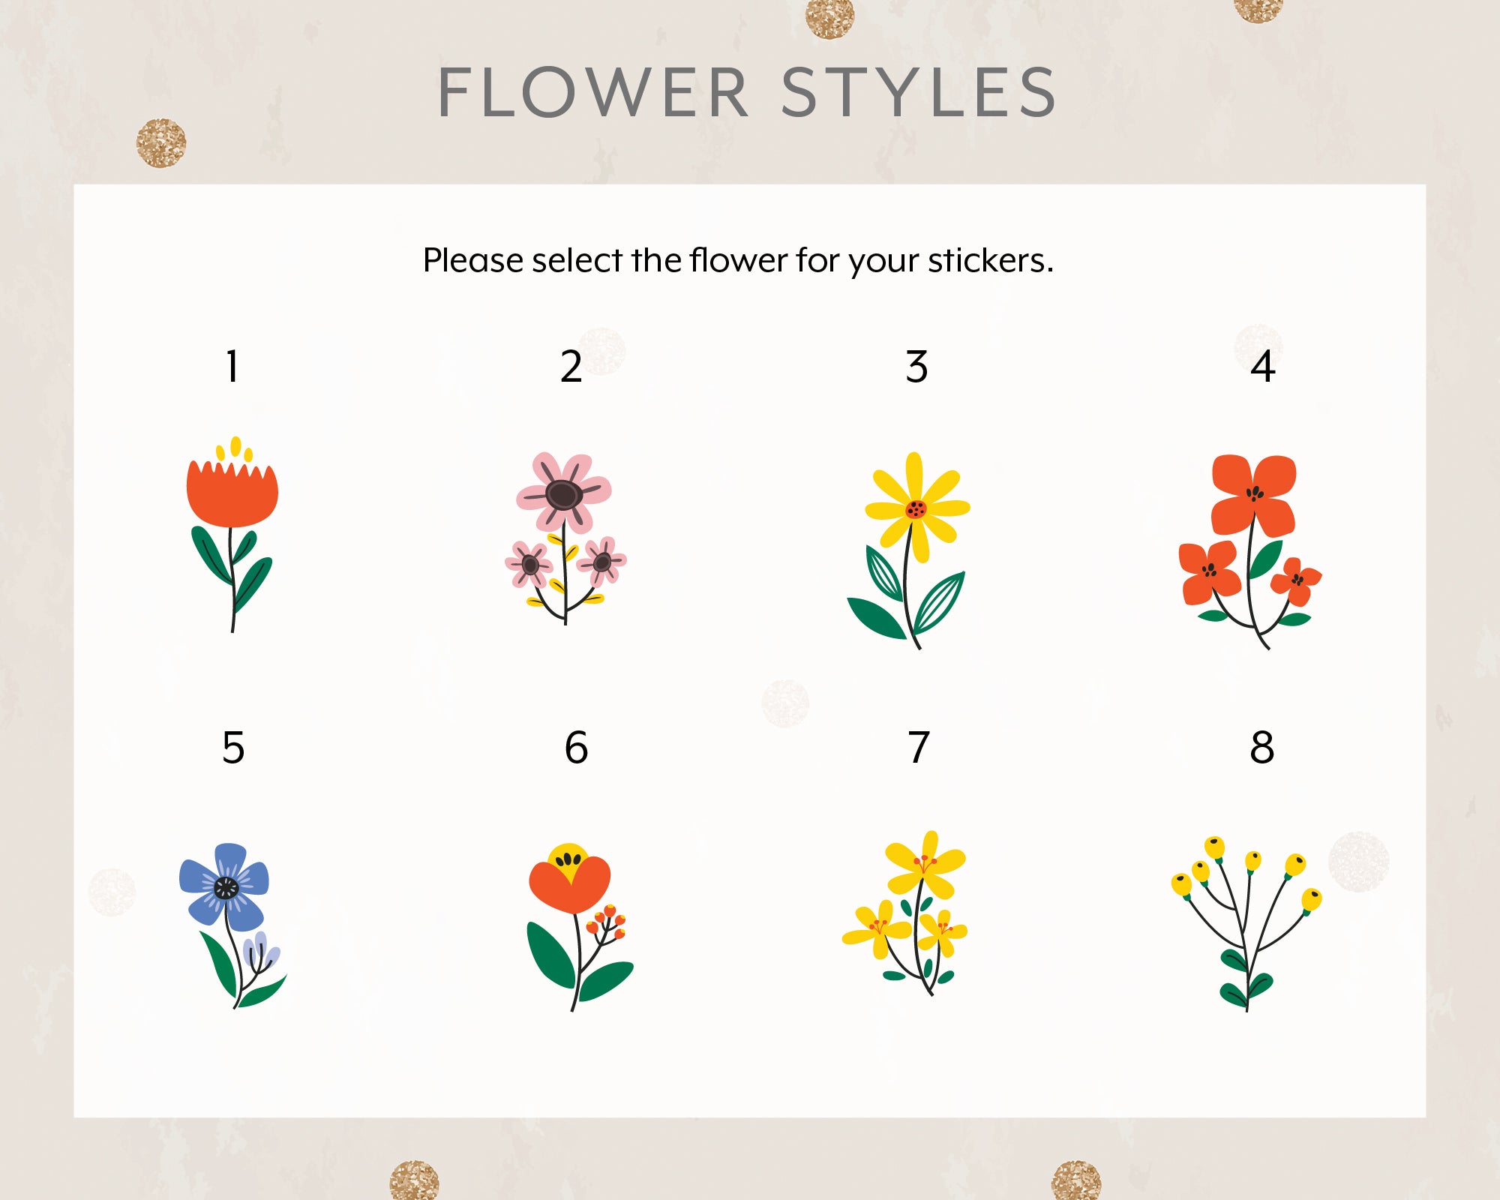
Task: Click the top center gold glitter dot
Action: [830, 16]
